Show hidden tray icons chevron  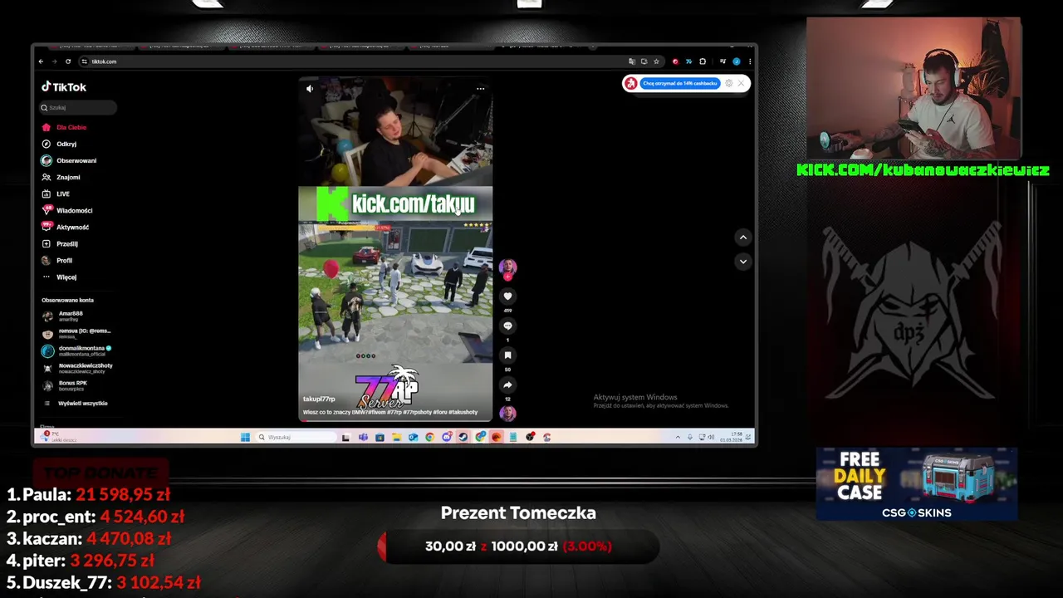point(678,437)
